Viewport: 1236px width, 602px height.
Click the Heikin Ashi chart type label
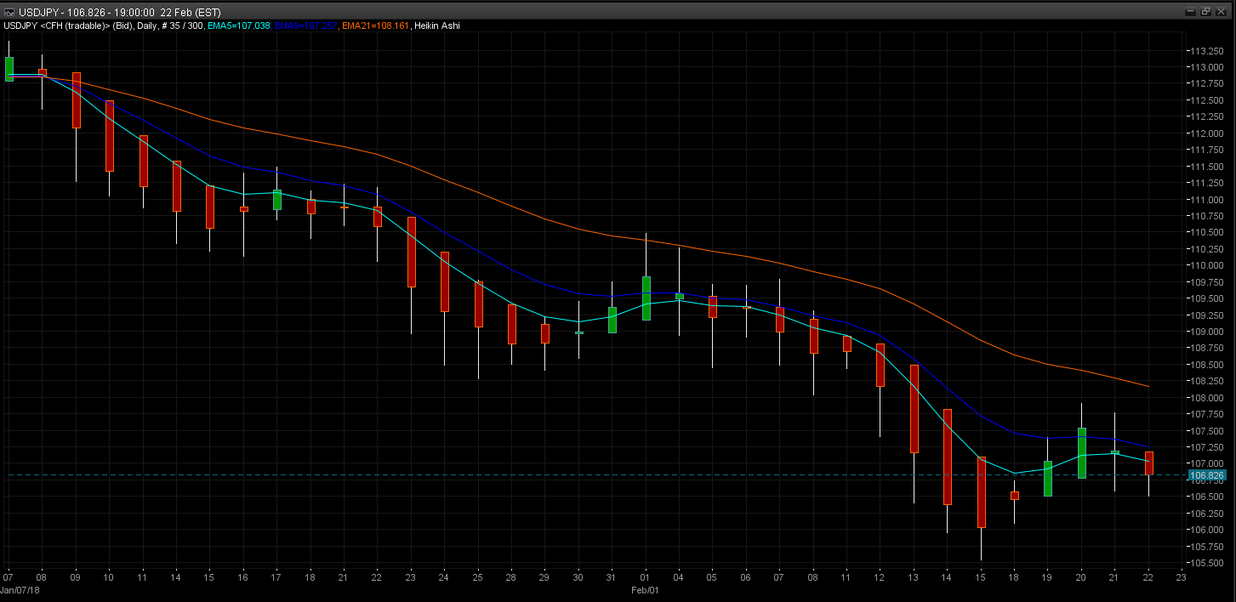point(436,26)
